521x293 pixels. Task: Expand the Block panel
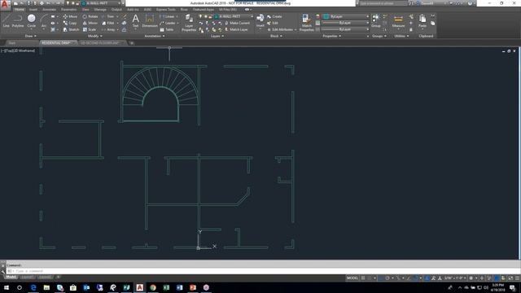(276, 36)
